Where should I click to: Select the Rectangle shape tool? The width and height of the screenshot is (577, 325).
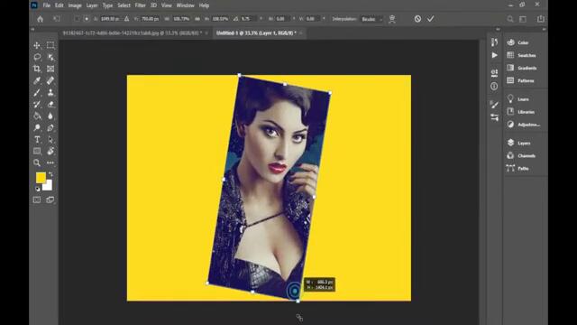pos(37,151)
